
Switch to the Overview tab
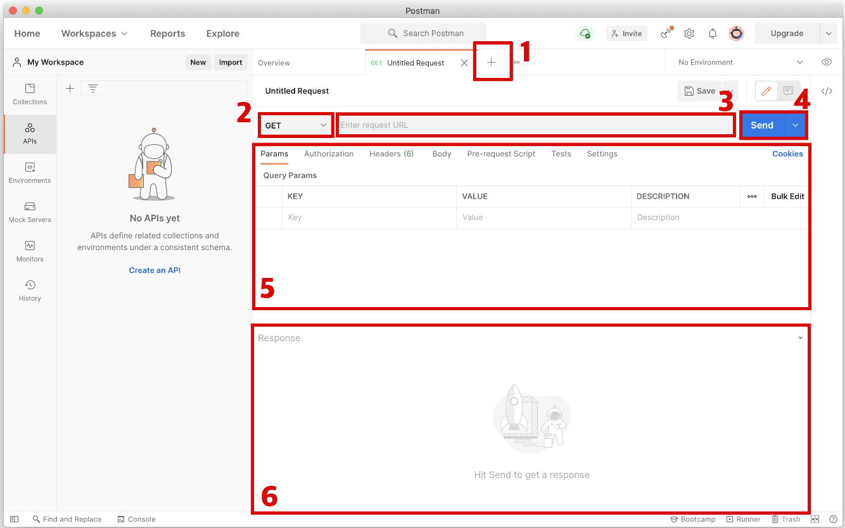[x=274, y=63]
